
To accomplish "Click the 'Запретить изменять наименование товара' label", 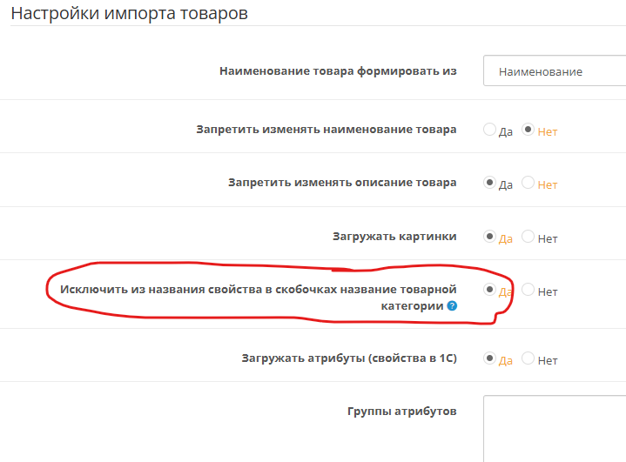I will click(x=326, y=130).
